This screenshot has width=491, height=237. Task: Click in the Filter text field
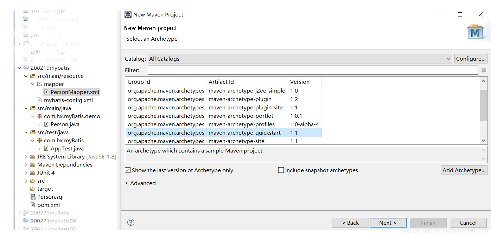(313, 70)
